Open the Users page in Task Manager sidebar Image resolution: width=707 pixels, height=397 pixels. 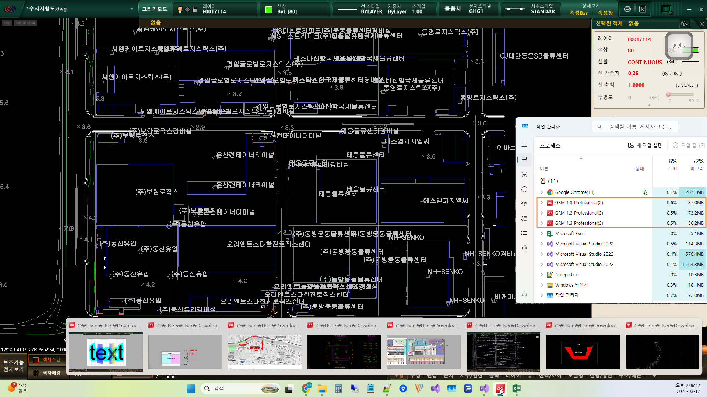pyautogui.click(x=524, y=219)
